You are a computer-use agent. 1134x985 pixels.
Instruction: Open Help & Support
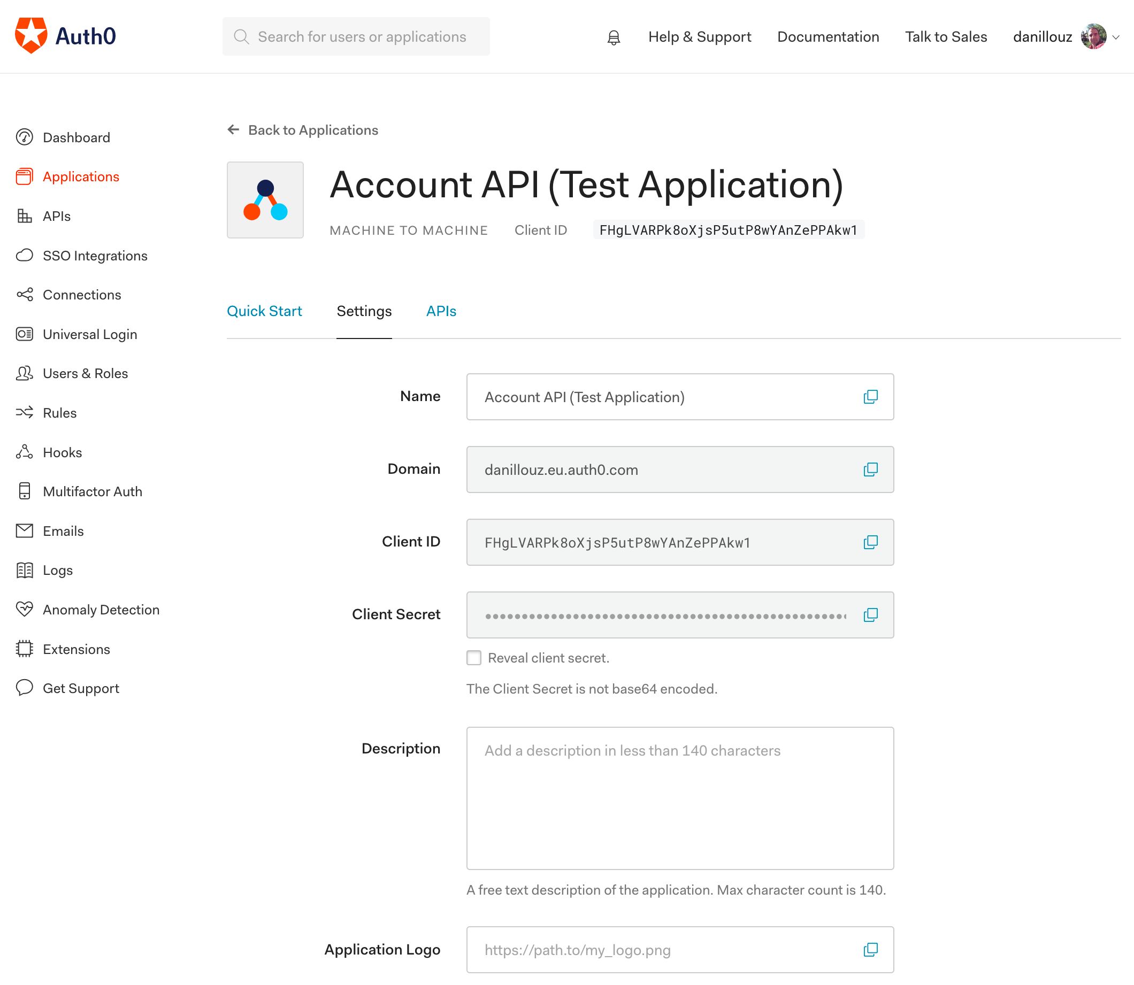[x=699, y=37]
